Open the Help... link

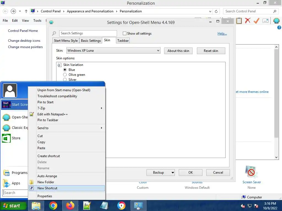(x=222, y=33)
